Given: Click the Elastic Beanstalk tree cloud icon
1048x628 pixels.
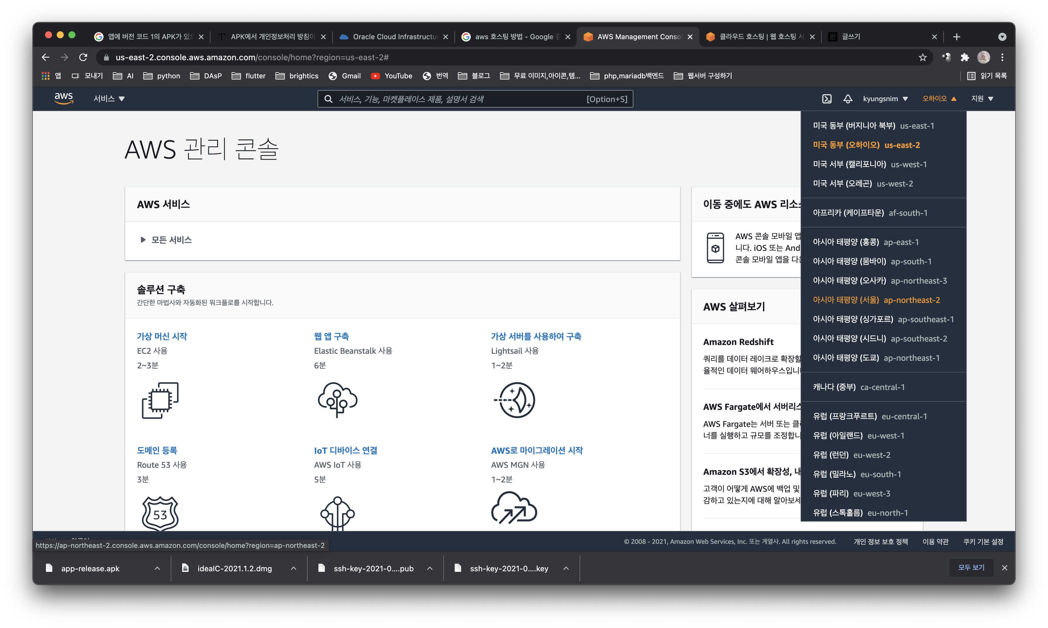Looking at the screenshot, I should [x=337, y=400].
